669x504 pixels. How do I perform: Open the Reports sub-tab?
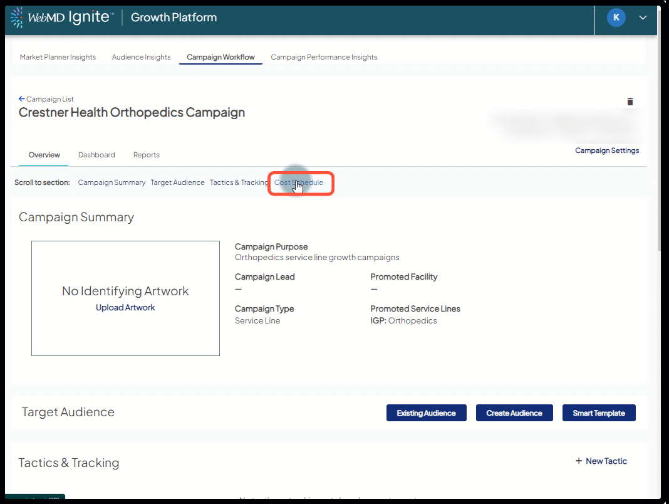pyautogui.click(x=147, y=155)
